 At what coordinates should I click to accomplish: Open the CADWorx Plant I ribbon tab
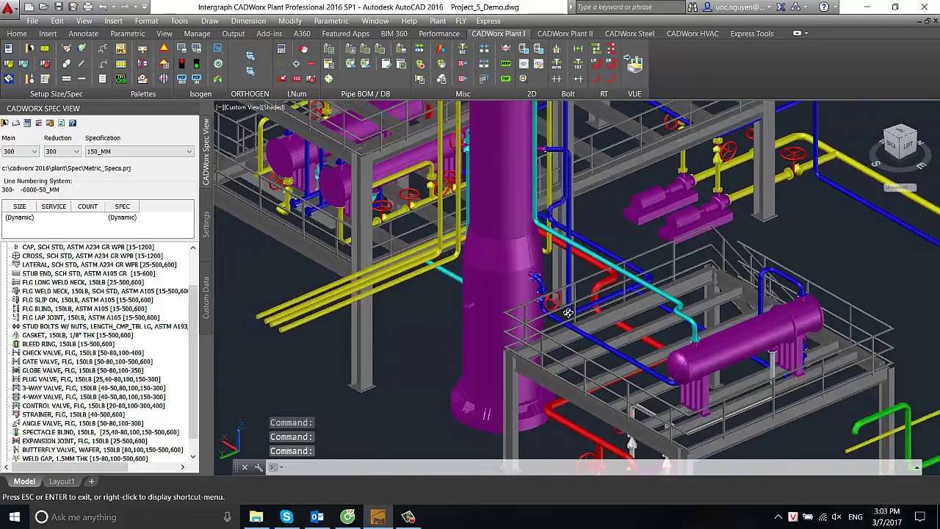pos(498,33)
